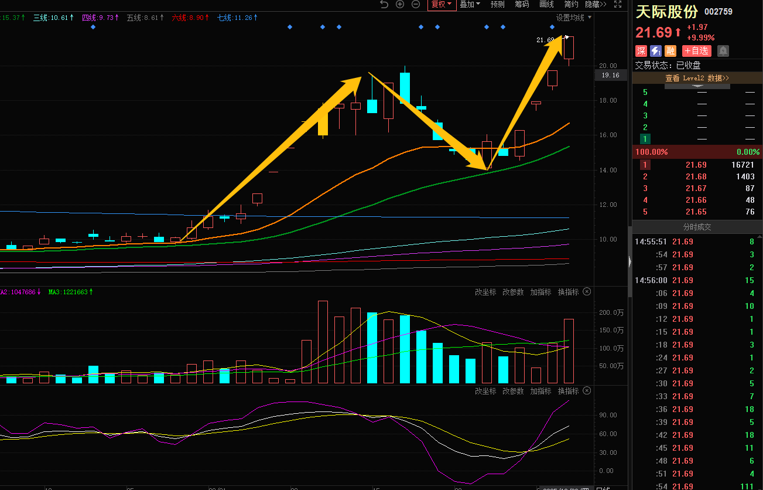Close the bottom oscillator indicator panel
Image resolution: width=763 pixels, height=490 pixels.
587,391
